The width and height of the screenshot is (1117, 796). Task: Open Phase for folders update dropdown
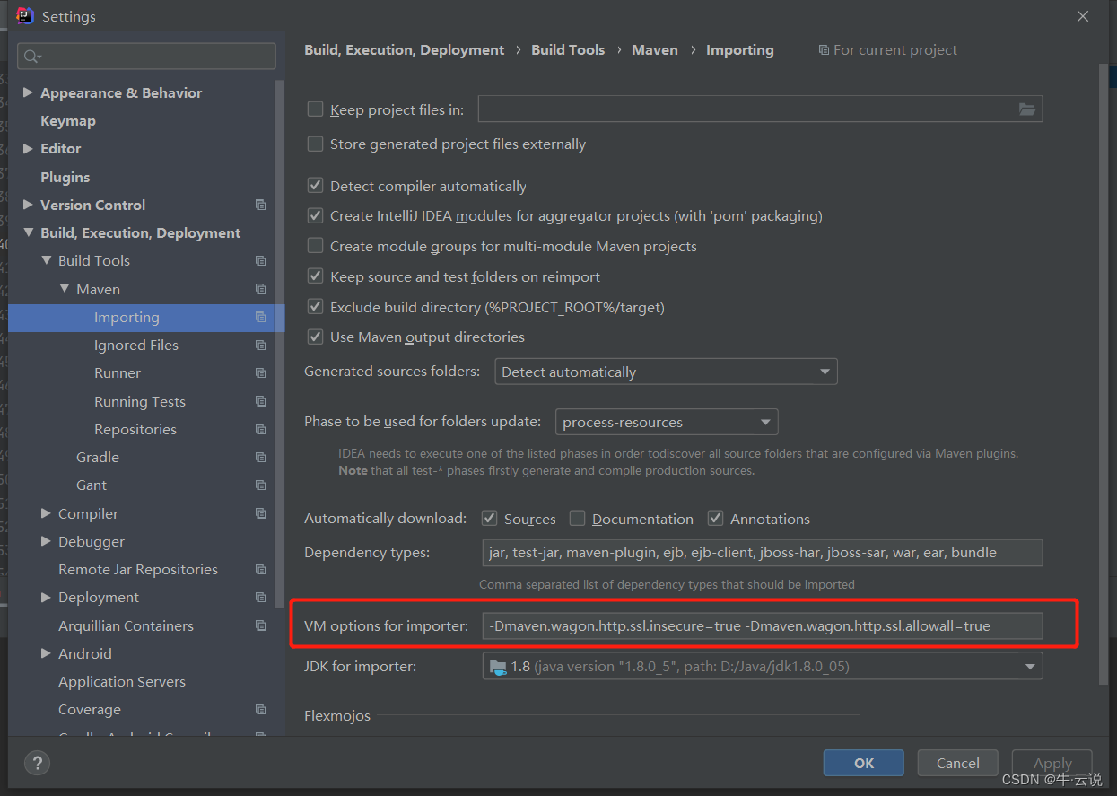pos(667,422)
